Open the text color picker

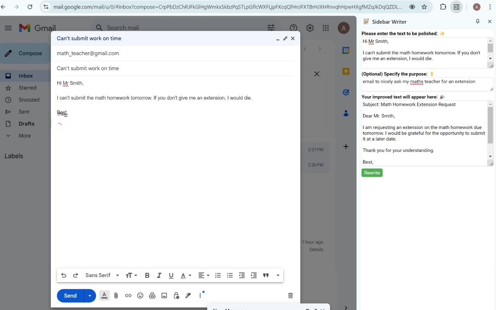[x=186, y=276]
